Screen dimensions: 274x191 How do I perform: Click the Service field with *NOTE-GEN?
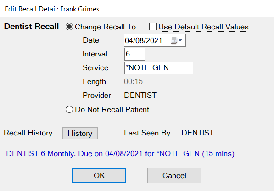coord(159,68)
